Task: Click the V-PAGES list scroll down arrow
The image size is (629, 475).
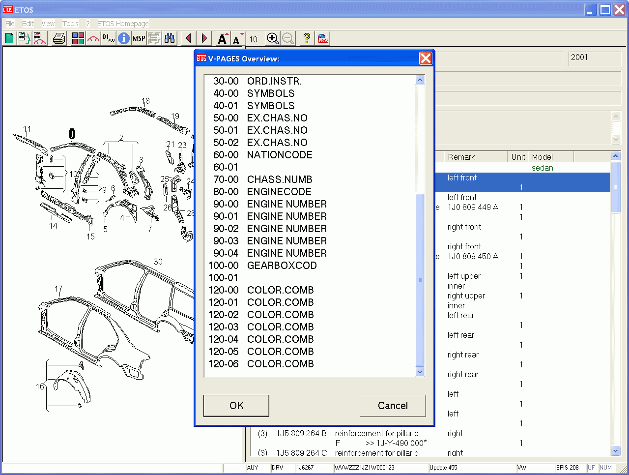Action: (x=420, y=372)
